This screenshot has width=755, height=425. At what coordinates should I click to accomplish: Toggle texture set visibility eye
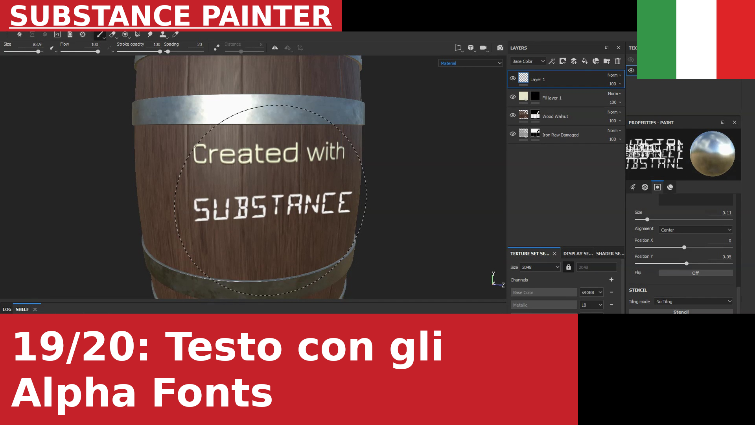[631, 70]
